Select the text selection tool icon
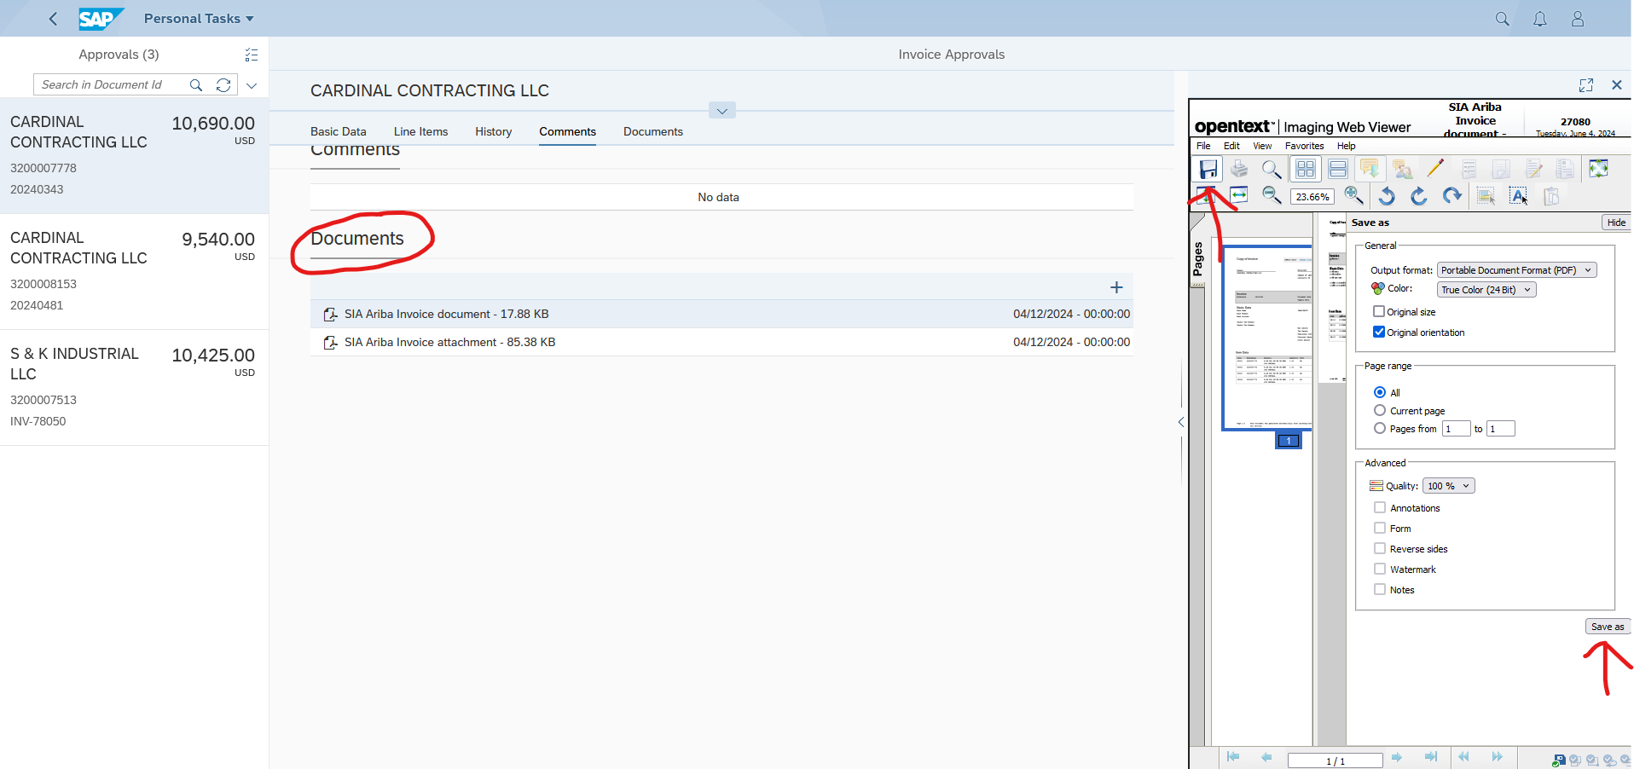The width and height of the screenshot is (1634, 769). (1518, 196)
